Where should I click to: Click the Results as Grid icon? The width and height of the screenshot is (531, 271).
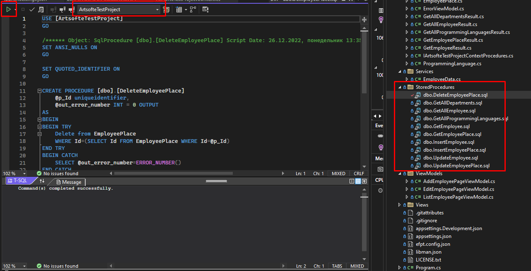pyautogui.click(x=179, y=9)
